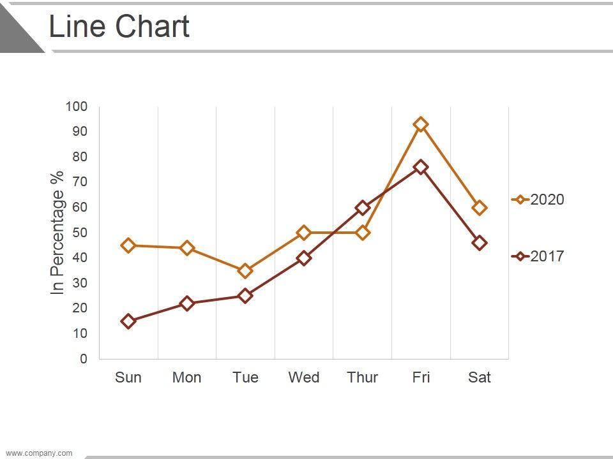Click the 2017 diamond marker for Friday
Image resolution: width=613 pixels, height=459 pixels.
pos(421,167)
